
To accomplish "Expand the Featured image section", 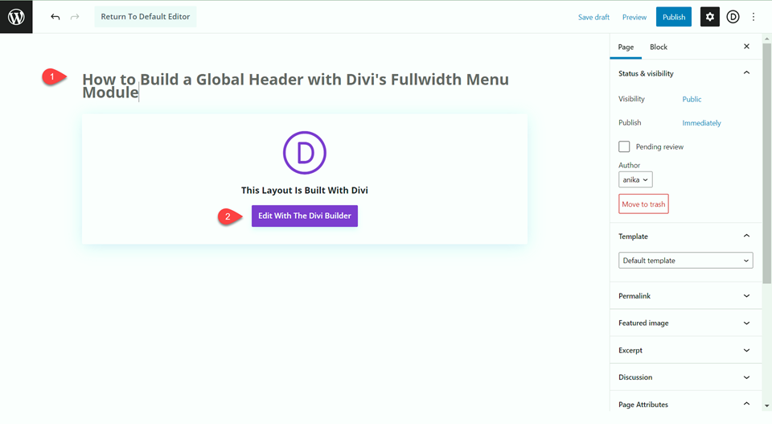I will pos(685,323).
